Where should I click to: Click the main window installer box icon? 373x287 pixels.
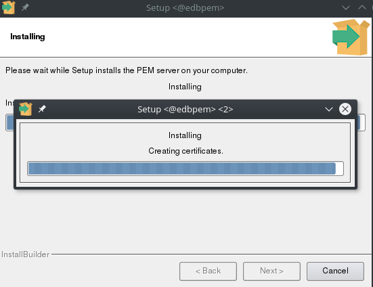click(x=9, y=7)
